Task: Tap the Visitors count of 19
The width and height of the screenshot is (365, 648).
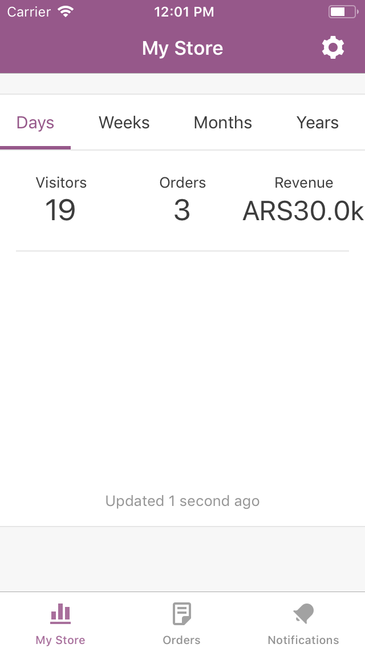Action: pos(60,210)
